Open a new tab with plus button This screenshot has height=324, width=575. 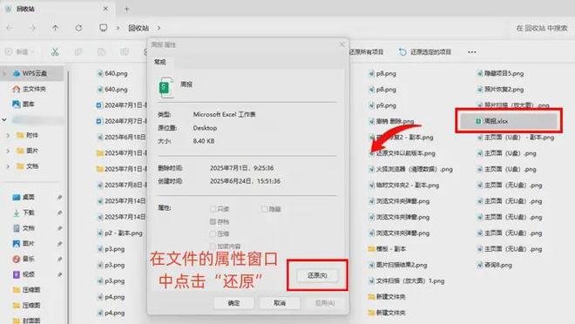tap(126, 10)
